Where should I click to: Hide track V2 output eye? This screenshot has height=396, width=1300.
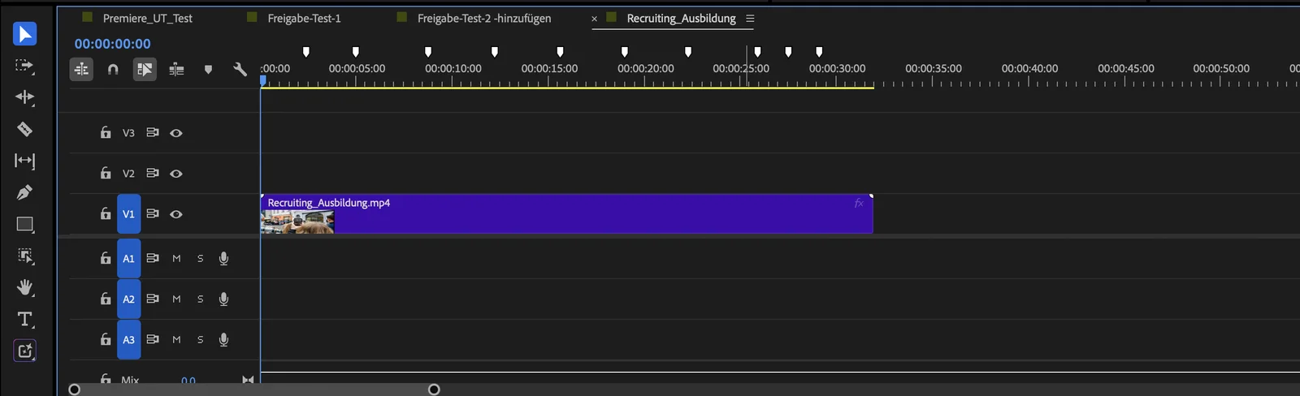(x=176, y=174)
